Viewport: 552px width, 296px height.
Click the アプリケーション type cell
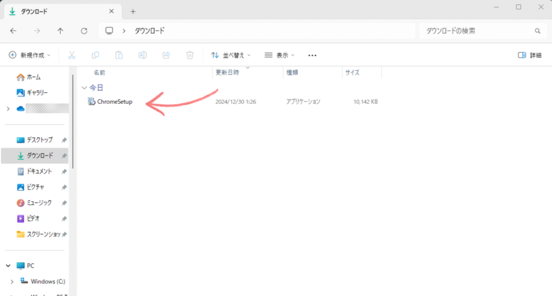point(303,102)
